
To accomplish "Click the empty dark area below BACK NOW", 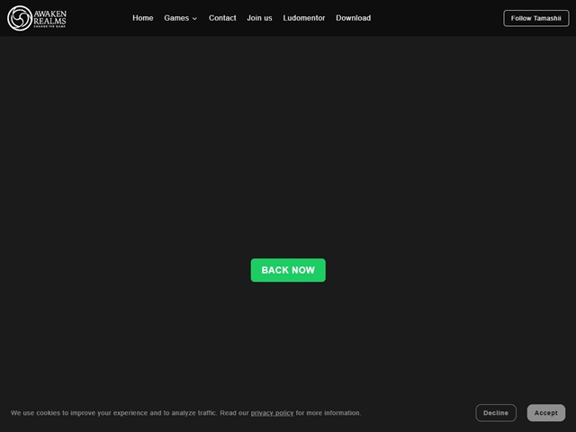I will [x=288, y=342].
